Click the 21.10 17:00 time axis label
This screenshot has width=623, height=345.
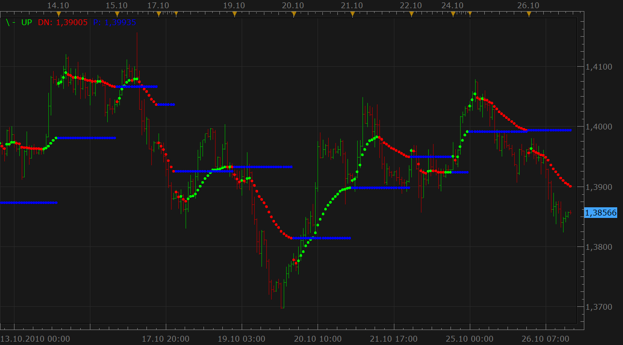point(394,339)
